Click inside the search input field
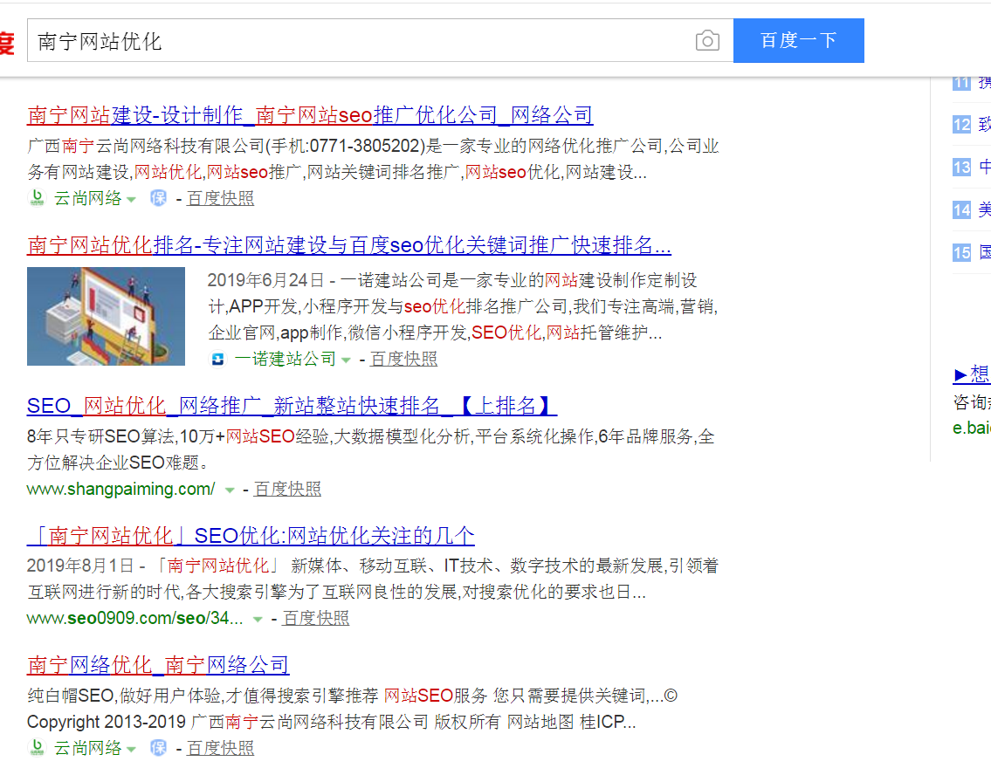The image size is (991, 775). click(x=349, y=40)
